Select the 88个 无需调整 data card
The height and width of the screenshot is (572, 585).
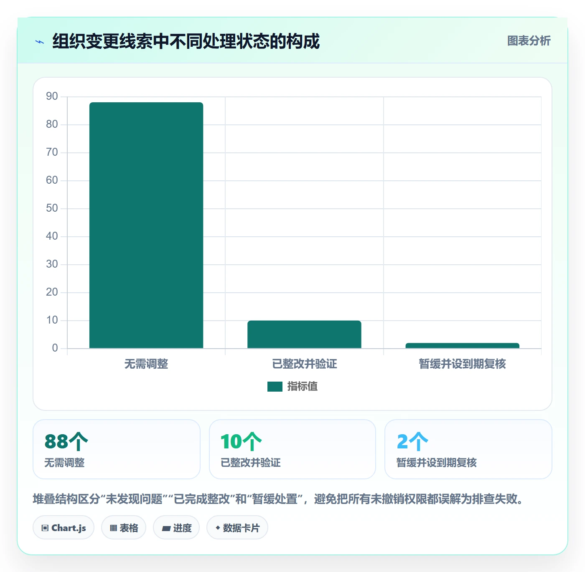(117, 449)
